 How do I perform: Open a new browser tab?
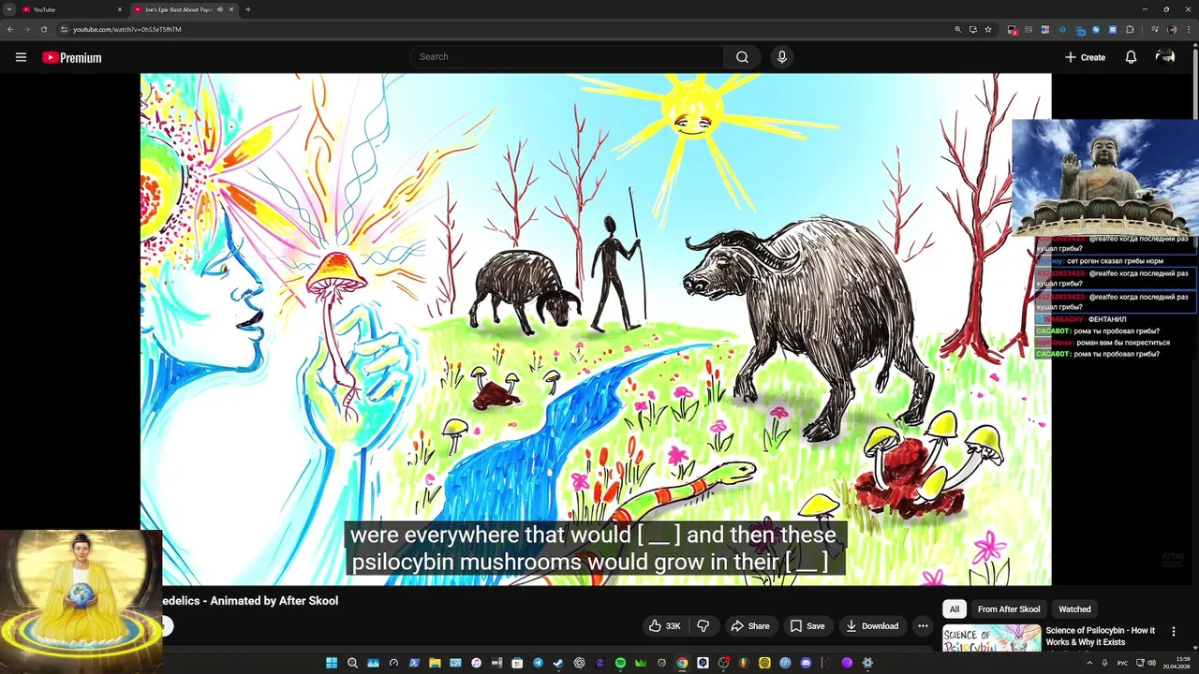pyautogui.click(x=247, y=9)
